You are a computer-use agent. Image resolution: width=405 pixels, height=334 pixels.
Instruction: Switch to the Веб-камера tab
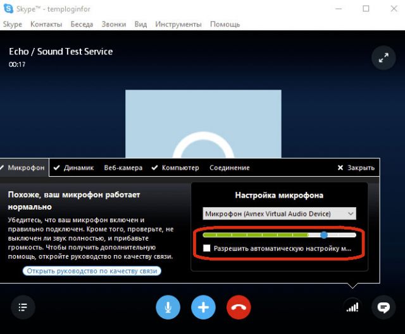[x=123, y=168]
